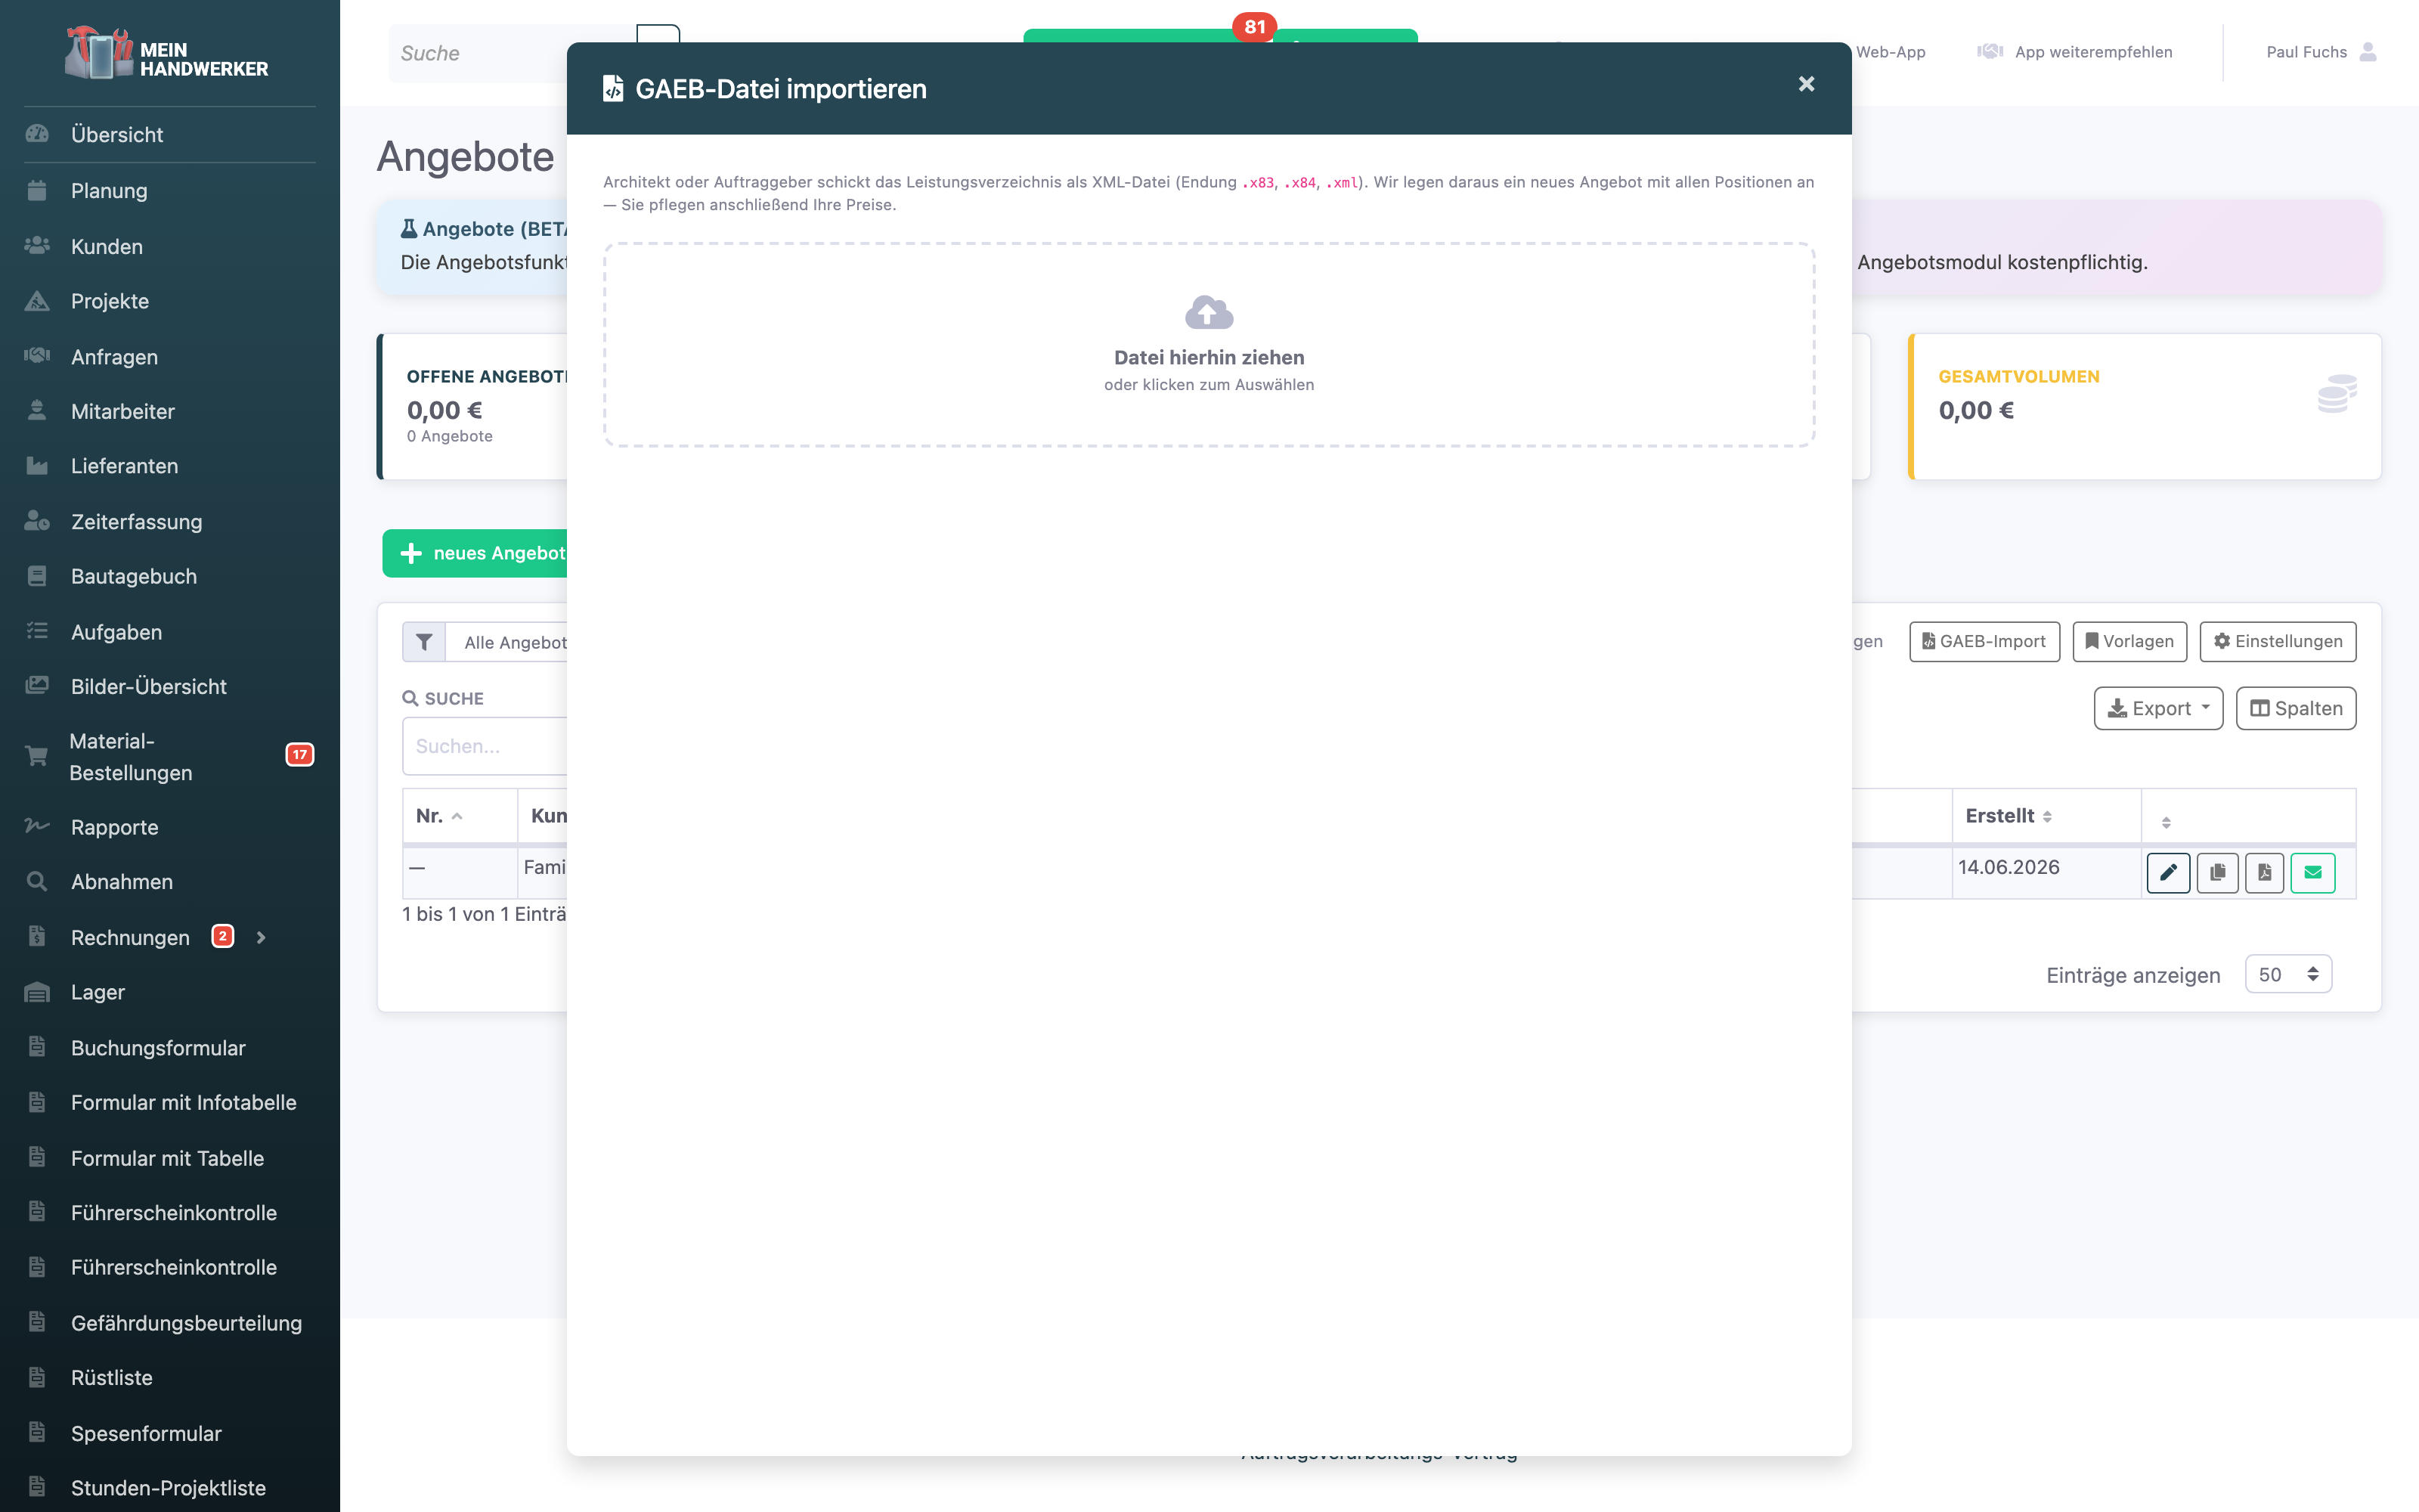The height and width of the screenshot is (1512, 2419).
Task: Click the Lager warehouse icon
Action: 37,992
